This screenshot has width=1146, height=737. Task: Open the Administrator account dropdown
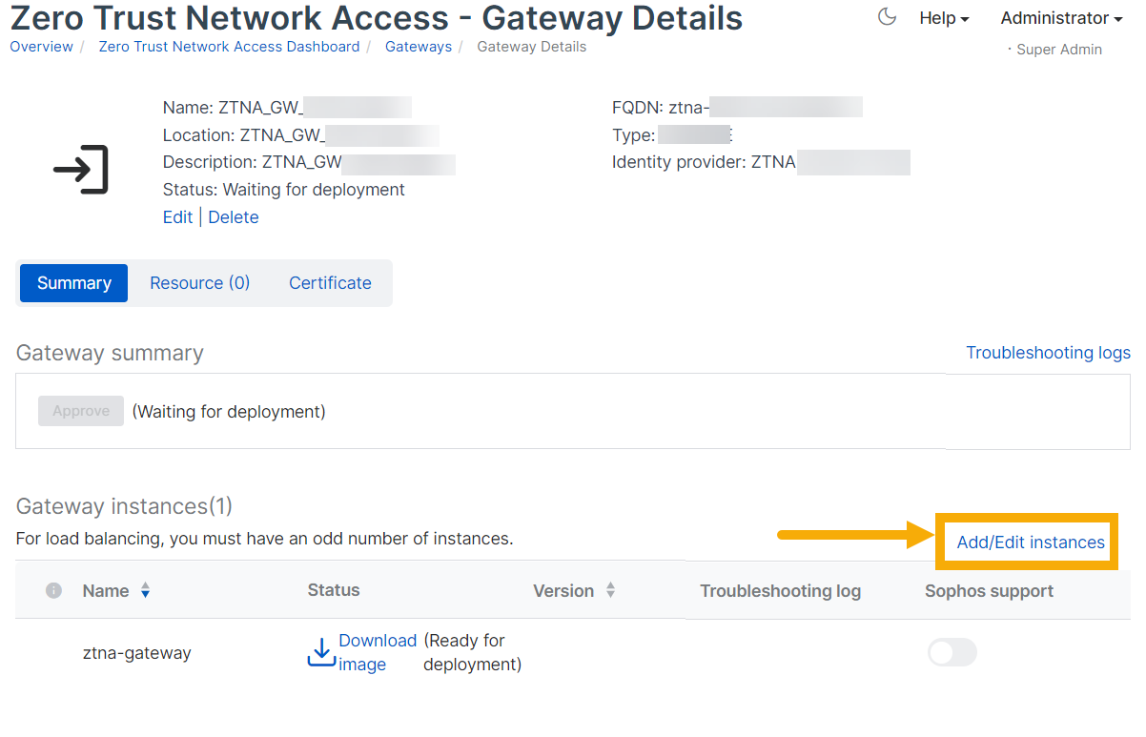click(x=1060, y=18)
